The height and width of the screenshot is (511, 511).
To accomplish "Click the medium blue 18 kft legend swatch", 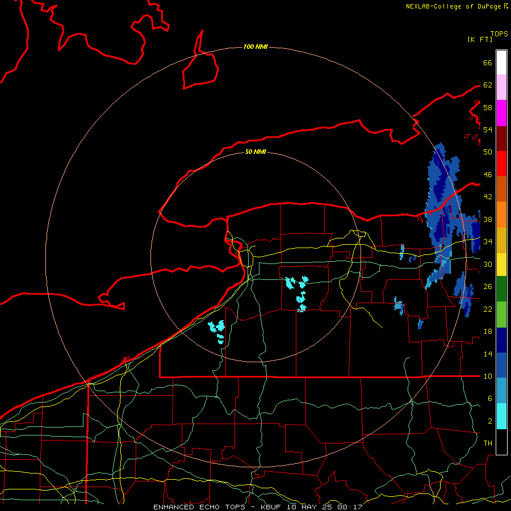I will pyautogui.click(x=501, y=365).
